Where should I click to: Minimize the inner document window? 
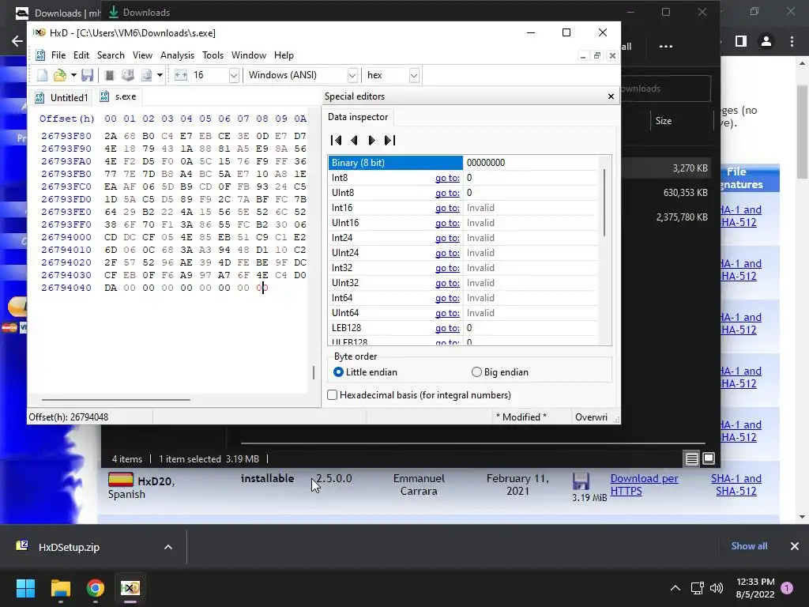coord(583,56)
